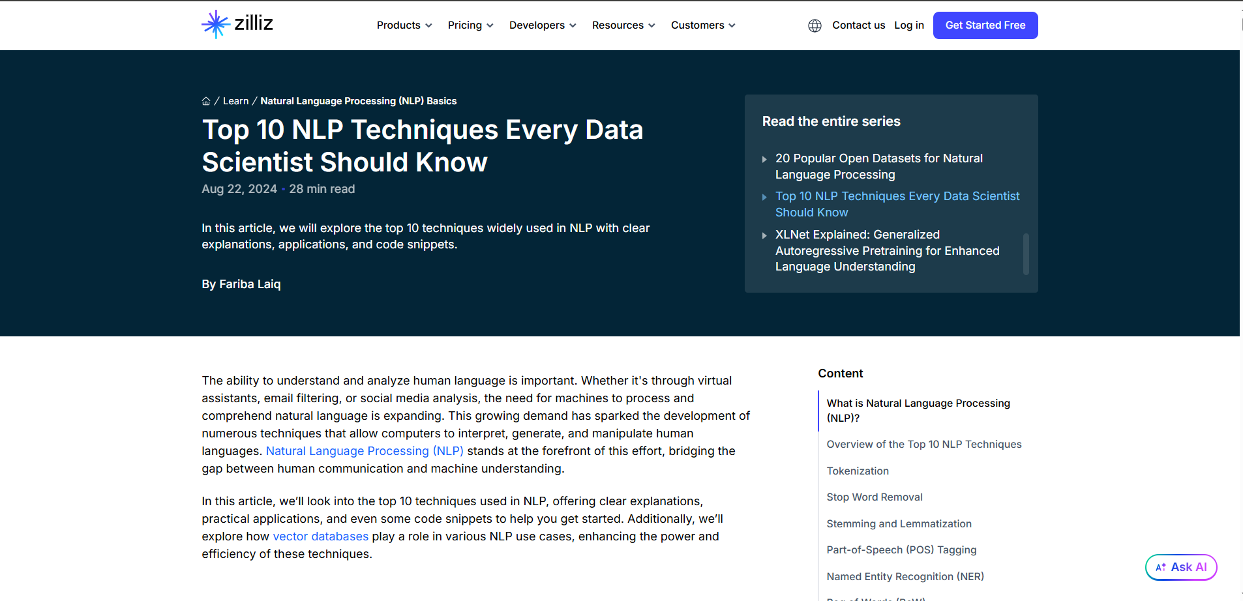Open the Developers dropdown menu
Image resolution: width=1243 pixels, height=601 pixels.
[x=543, y=25]
